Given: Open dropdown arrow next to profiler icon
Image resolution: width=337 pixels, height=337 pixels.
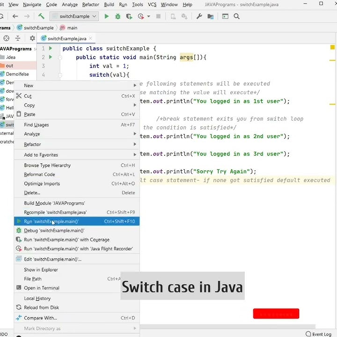Looking at the screenshot, I should [148, 16].
